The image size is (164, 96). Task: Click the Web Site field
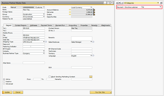pyautogui.click(x=34, y=40)
